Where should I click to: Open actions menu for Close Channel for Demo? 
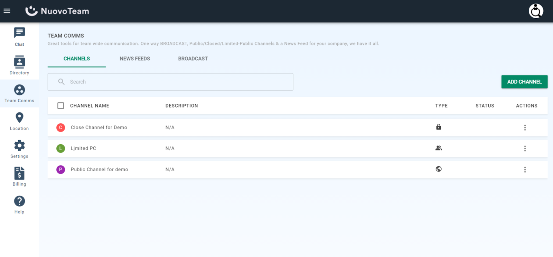click(x=525, y=128)
